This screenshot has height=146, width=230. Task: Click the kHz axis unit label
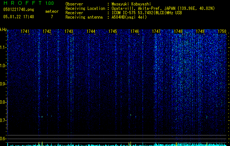(3, 30)
